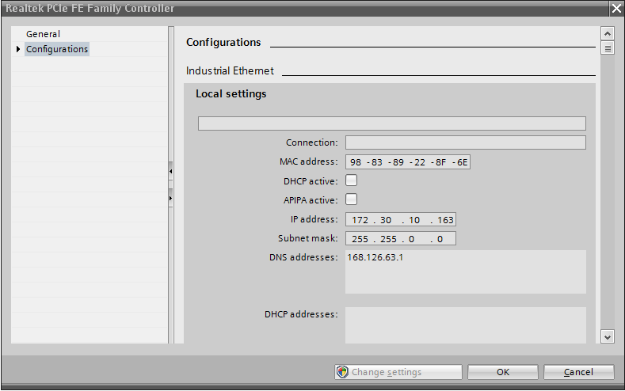Click the IP address field
This screenshot has height=391, width=625.
(401, 219)
